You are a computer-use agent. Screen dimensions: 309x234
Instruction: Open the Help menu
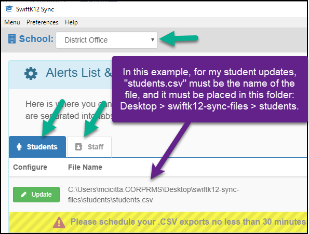[x=71, y=22]
